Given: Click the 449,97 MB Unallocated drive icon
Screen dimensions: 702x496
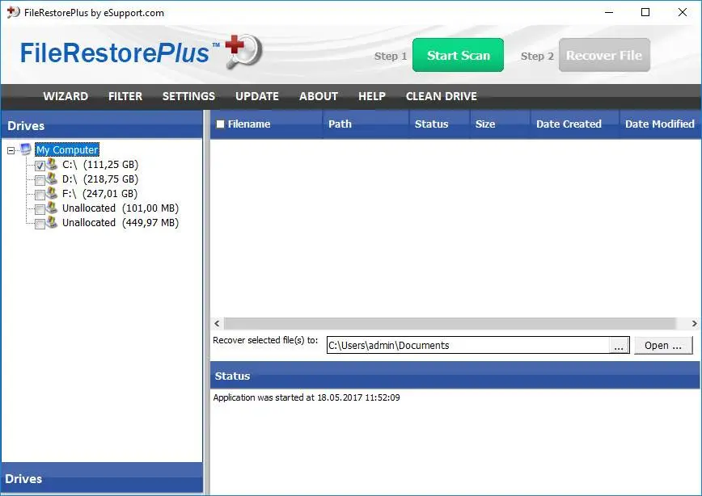Looking at the screenshot, I should (52, 222).
